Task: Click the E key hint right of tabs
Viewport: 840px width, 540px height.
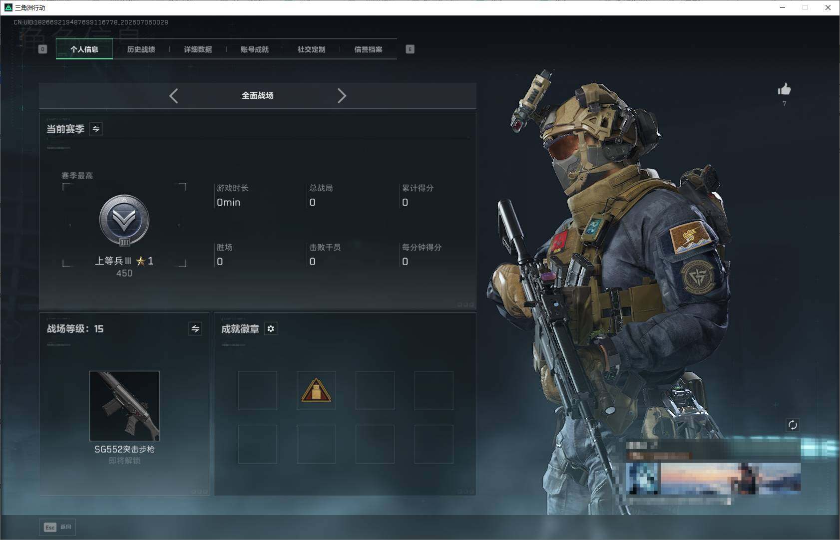Action: coord(410,49)
